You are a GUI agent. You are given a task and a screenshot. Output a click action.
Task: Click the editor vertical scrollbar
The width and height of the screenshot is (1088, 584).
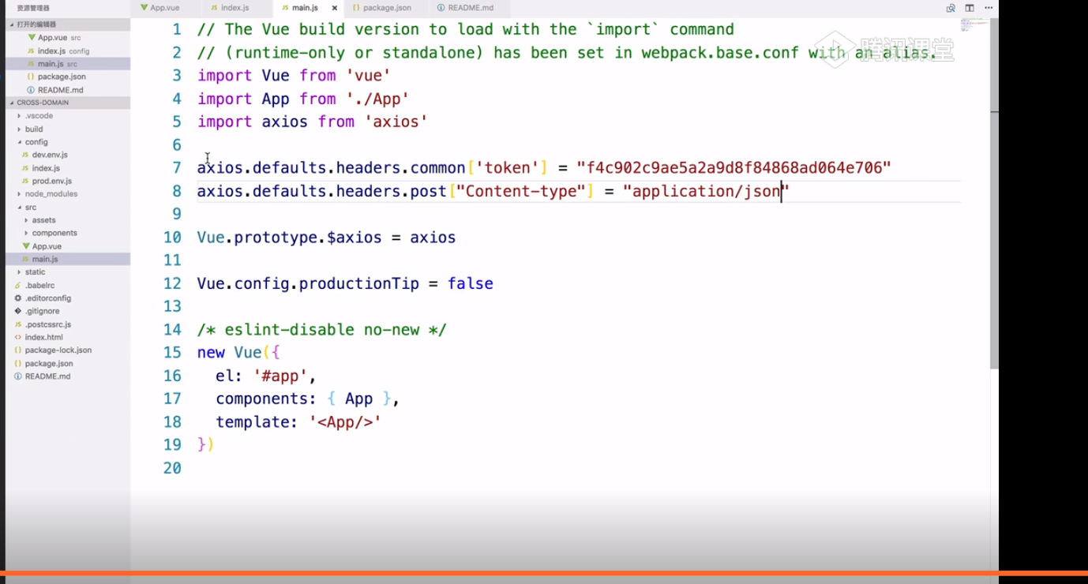coord(994,193)
